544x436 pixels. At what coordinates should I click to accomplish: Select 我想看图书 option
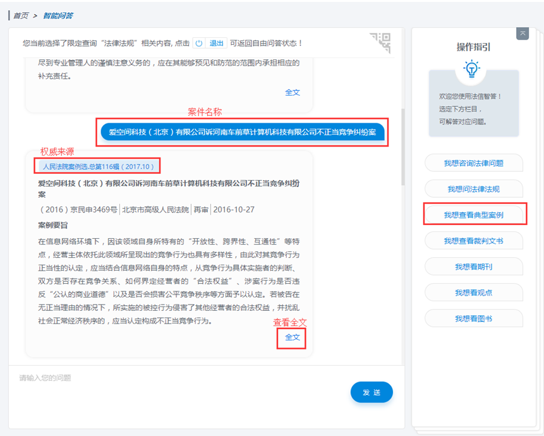tap(474, 318)
